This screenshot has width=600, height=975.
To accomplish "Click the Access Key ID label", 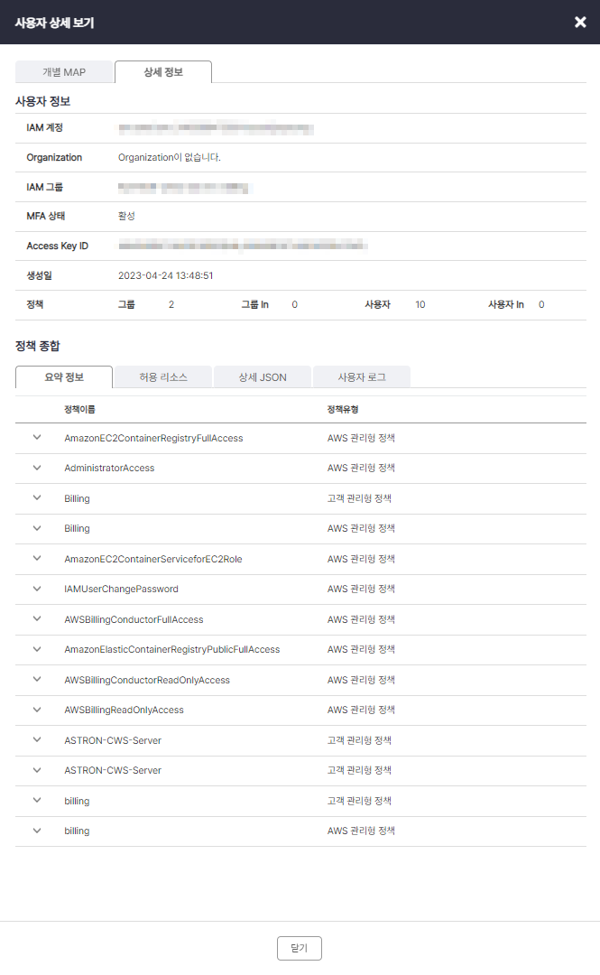I will 57,246.
